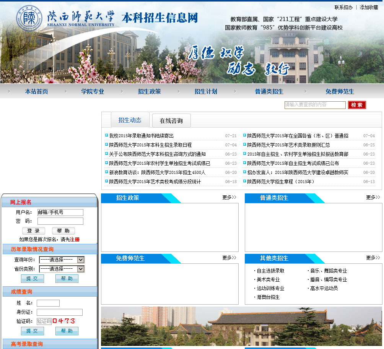384x349 pixels.
Task: Click 更多 in the 普通类招生 section
Action: [373, 197]
